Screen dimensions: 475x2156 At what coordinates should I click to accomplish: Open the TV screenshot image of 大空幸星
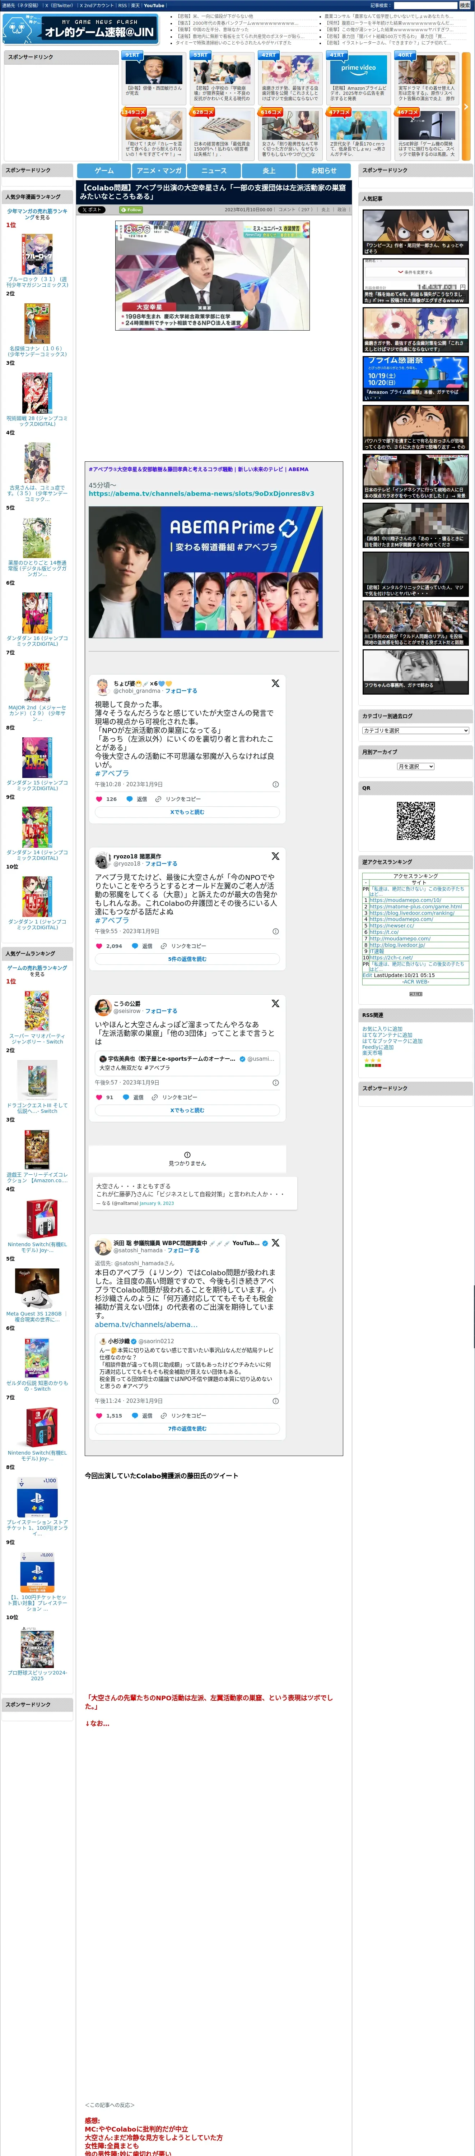pos(213,275)
